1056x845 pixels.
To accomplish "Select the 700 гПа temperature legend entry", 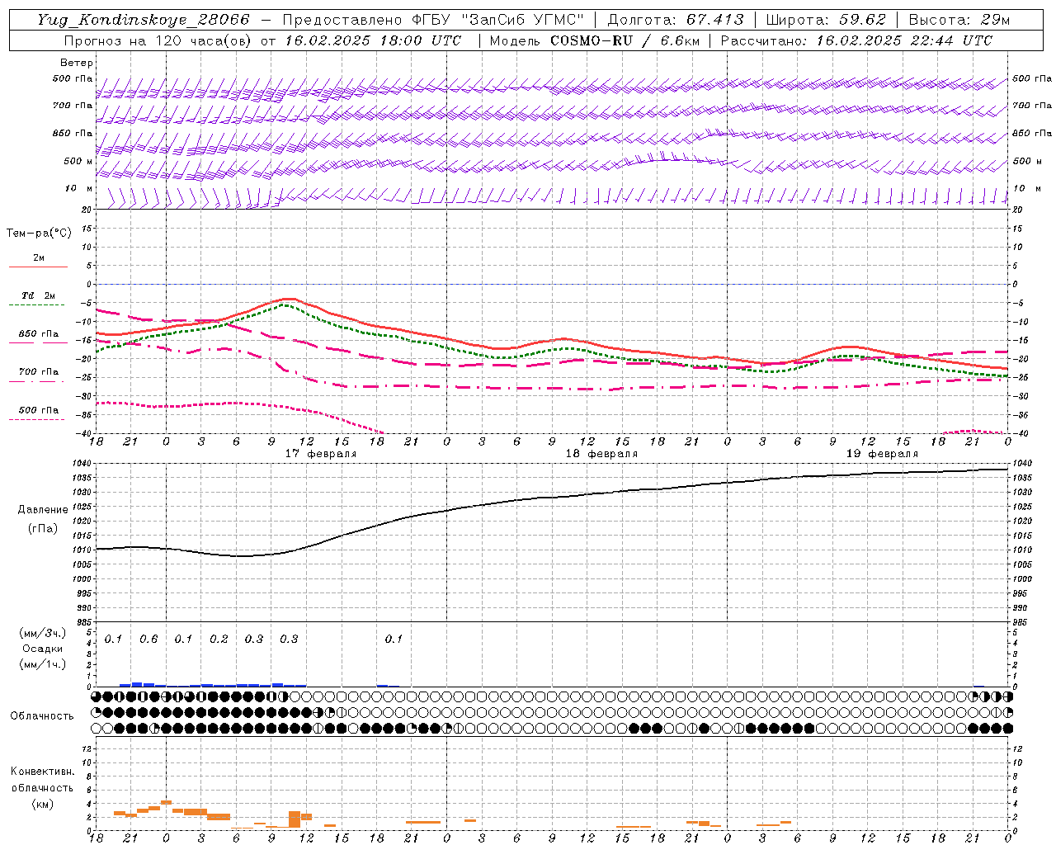I will coord(39,371).
